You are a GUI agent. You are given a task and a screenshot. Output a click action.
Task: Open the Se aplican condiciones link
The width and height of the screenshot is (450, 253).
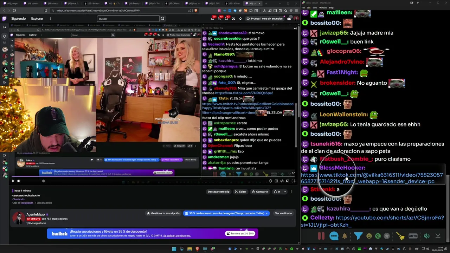pos(177,235)
